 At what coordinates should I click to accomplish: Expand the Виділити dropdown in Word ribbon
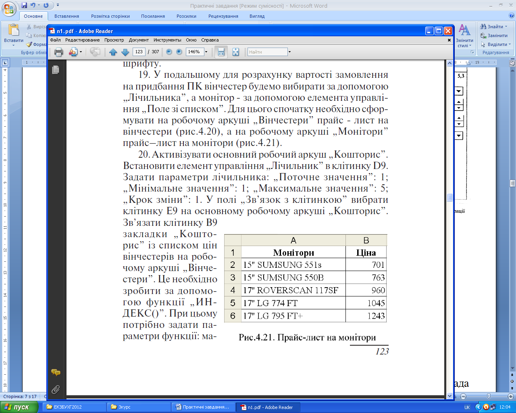tap(510, 44)
